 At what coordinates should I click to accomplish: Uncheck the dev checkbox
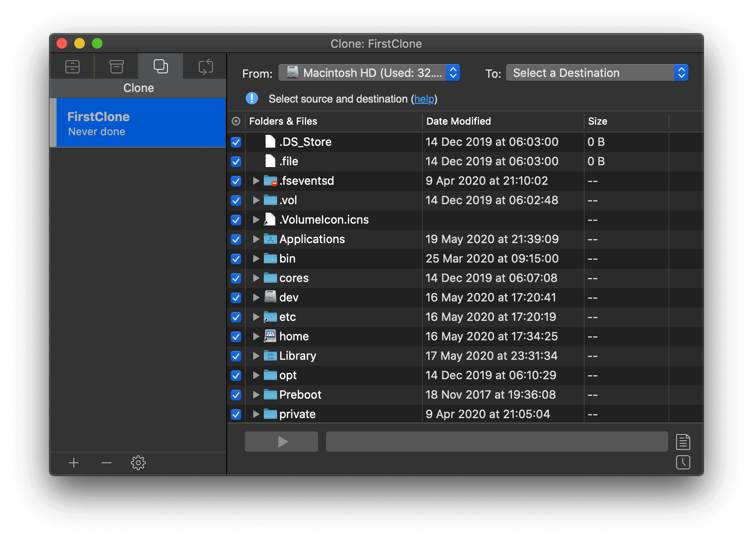[236, 297]
